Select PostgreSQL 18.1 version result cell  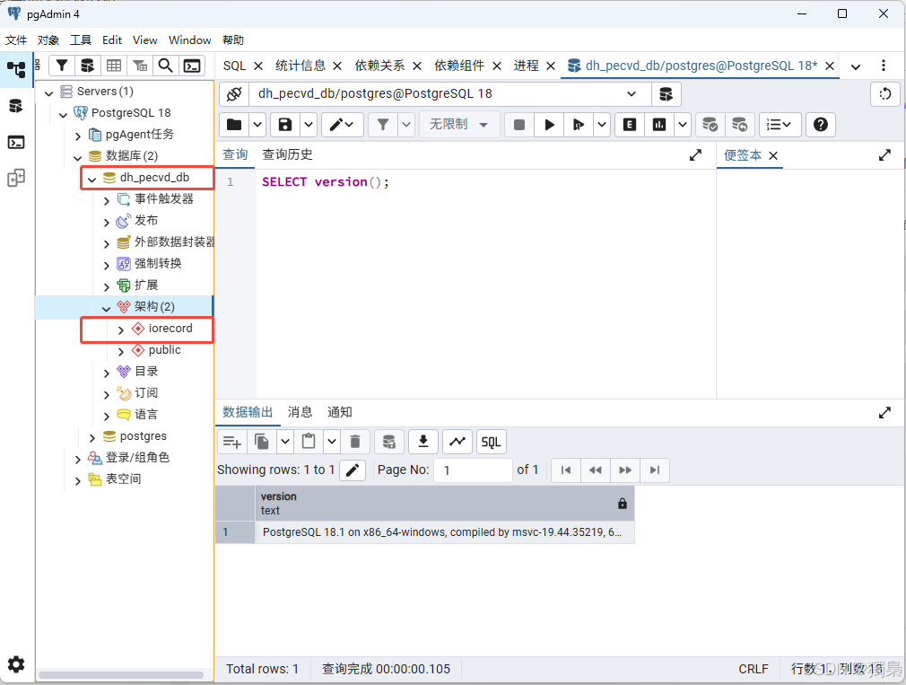coord(444,532)
